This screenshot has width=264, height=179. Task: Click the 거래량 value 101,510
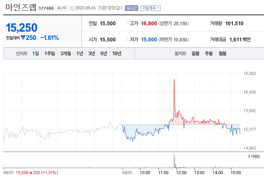coord(234,23)
